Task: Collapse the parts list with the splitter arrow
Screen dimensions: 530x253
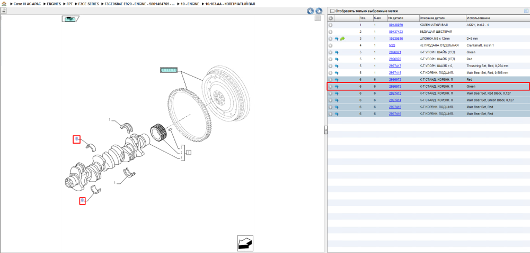Action: (x=325, y=130)
